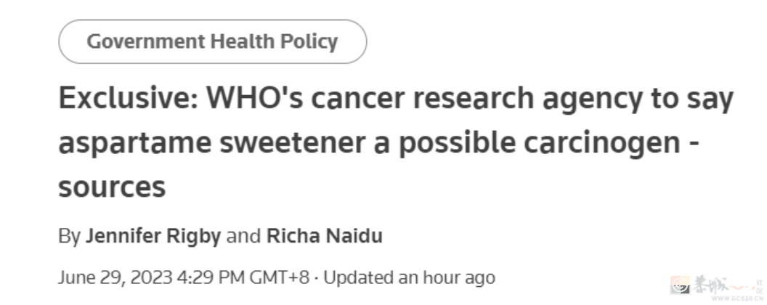767x305 pixels.
Task: Click the "Updated an hour ago" label
Action: tap(410, 277)
